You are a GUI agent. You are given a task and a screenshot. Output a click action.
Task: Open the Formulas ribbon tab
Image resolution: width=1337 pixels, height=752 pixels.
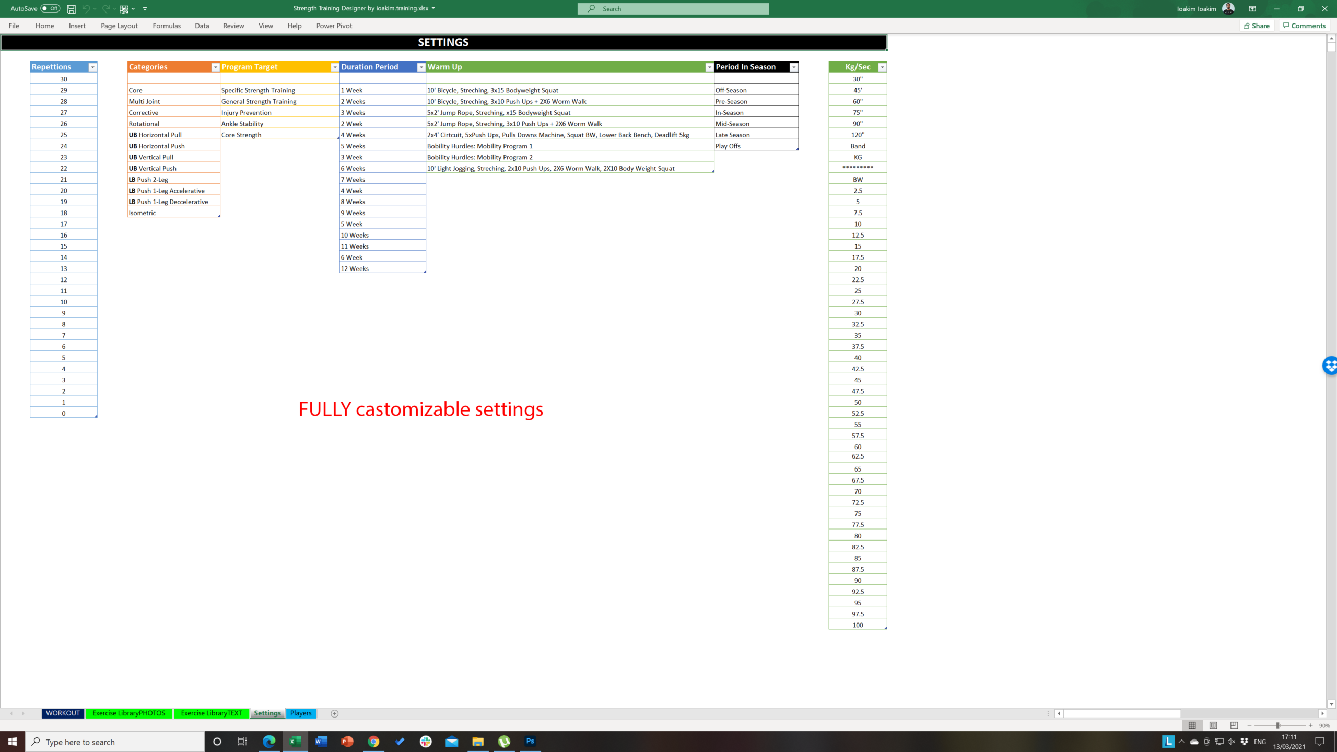[167, 26]
